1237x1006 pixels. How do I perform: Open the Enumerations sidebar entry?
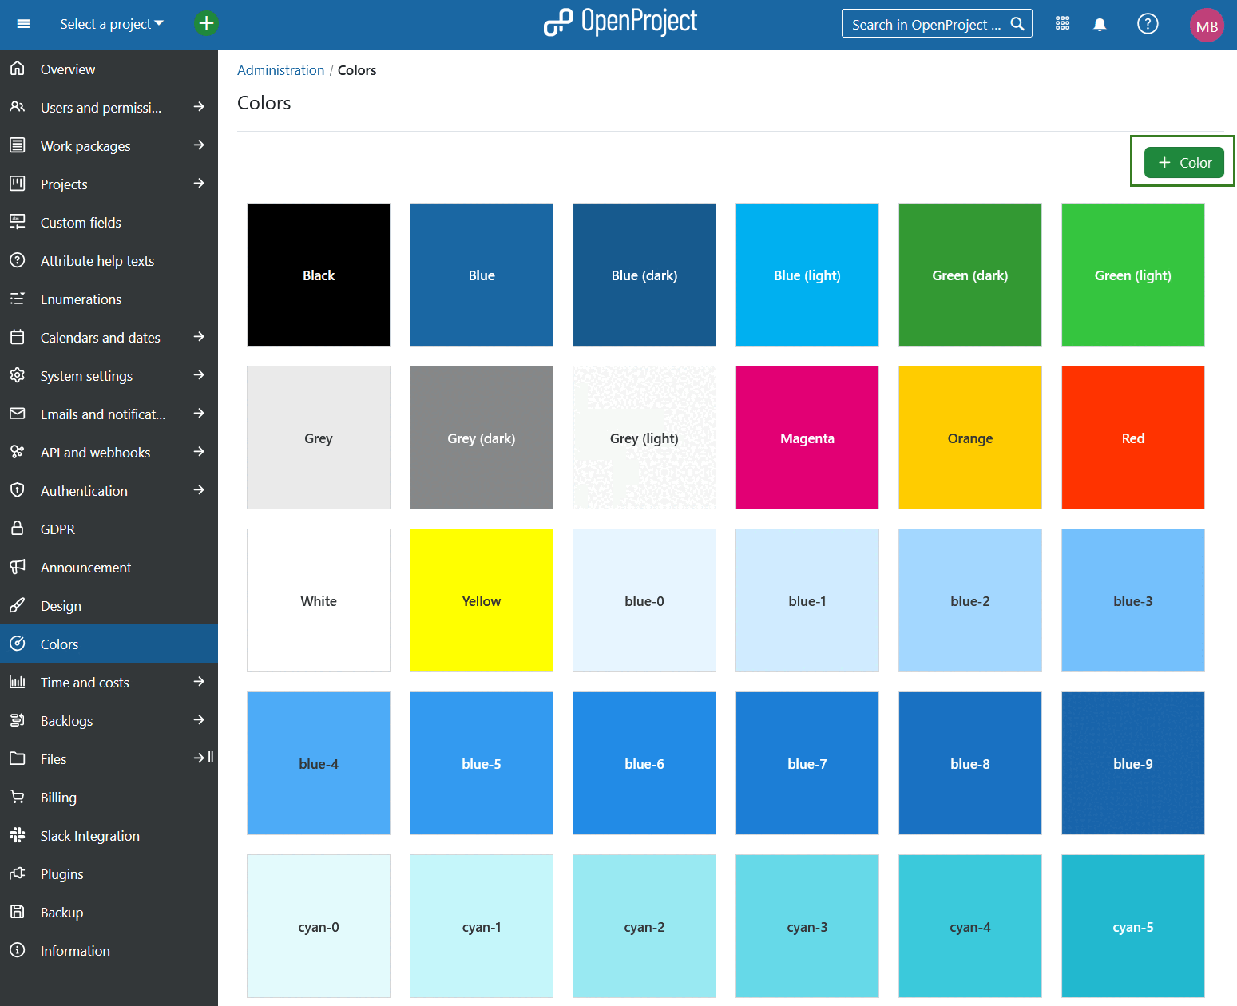81,299
